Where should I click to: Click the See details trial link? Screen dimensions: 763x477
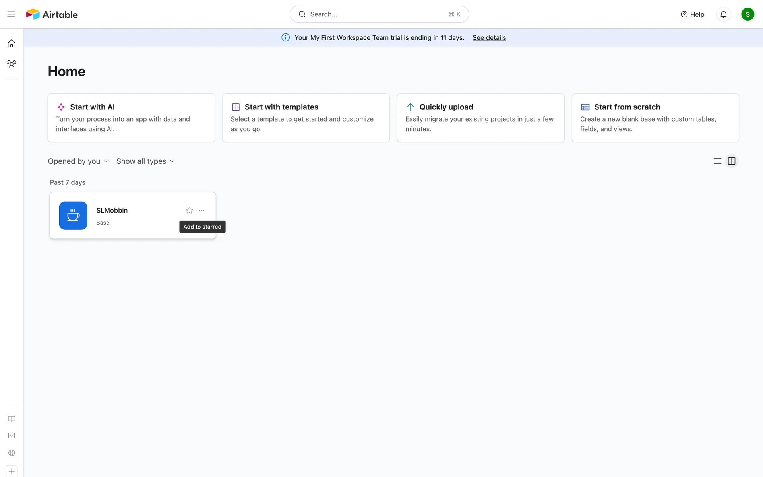489,37
